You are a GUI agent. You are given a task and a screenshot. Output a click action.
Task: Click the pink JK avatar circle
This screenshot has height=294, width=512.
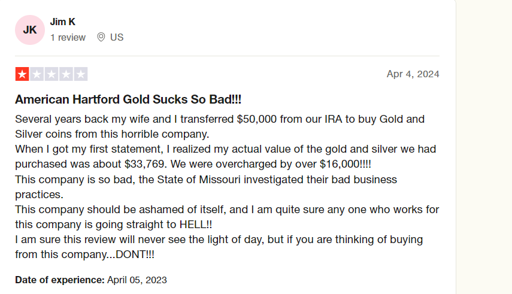point(30,30)
